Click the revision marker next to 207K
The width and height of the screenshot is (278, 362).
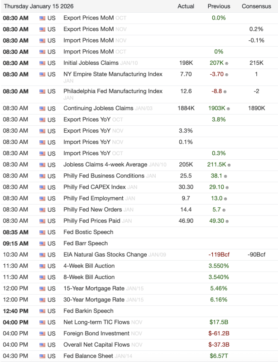[x=227, y=63]
